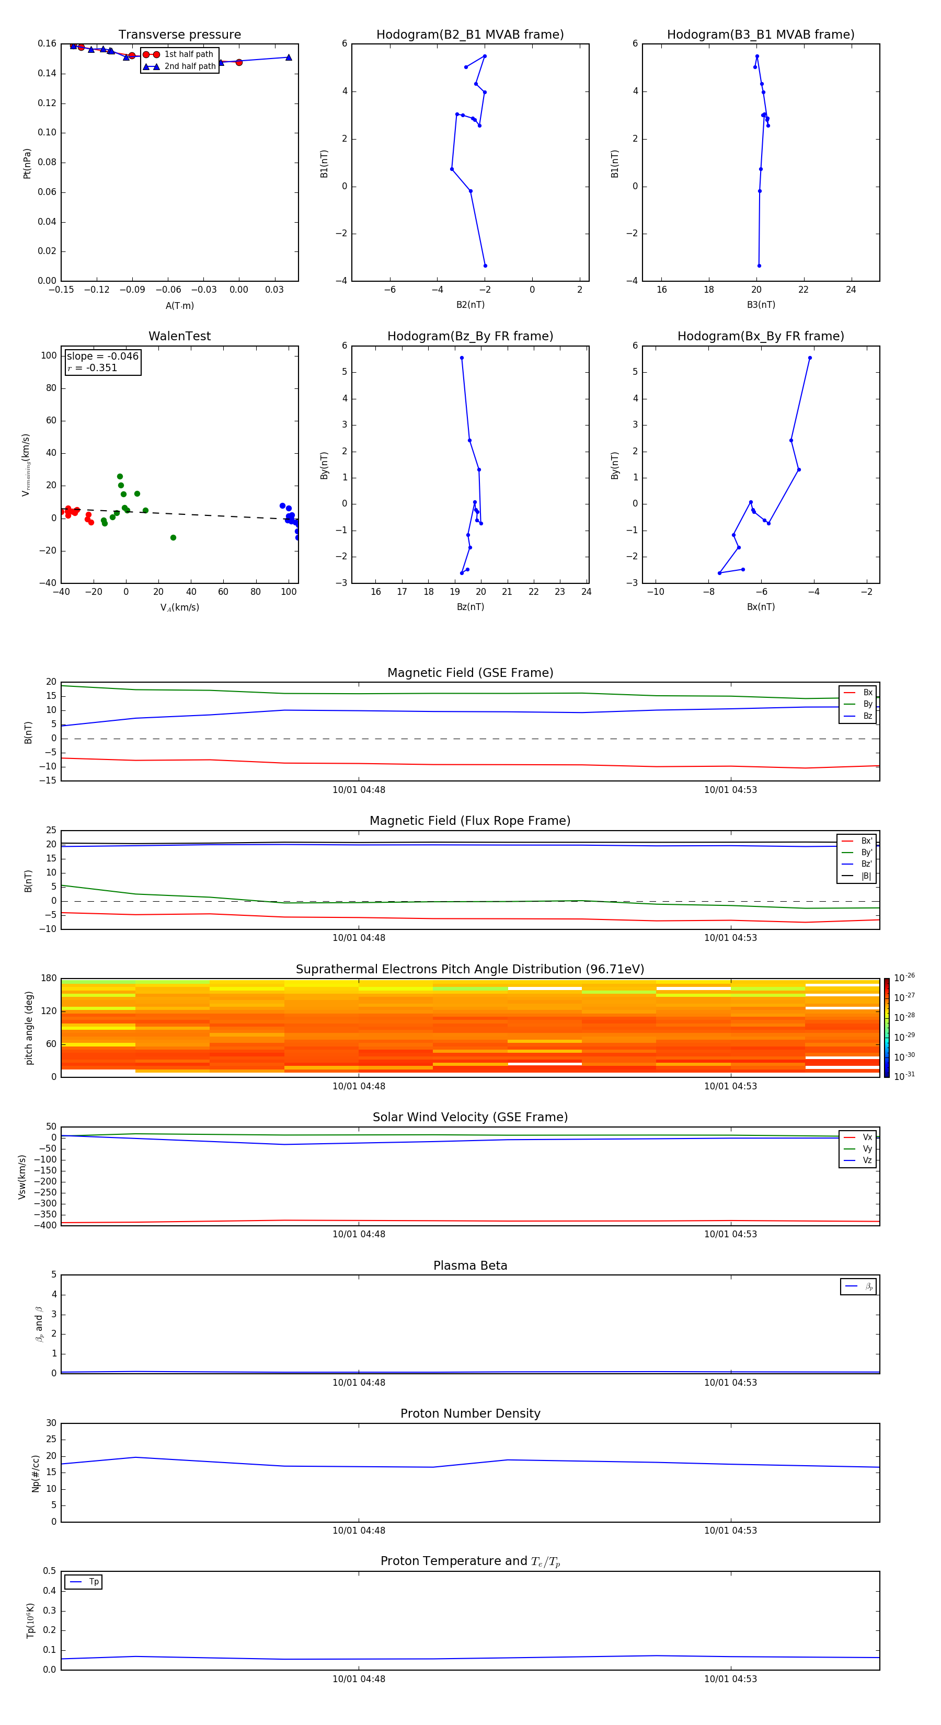This screenshot has height=1725, width=941.
Task: Click '10/01 04:48' under Proton Temperature plot
Action: coord(359,1680)
